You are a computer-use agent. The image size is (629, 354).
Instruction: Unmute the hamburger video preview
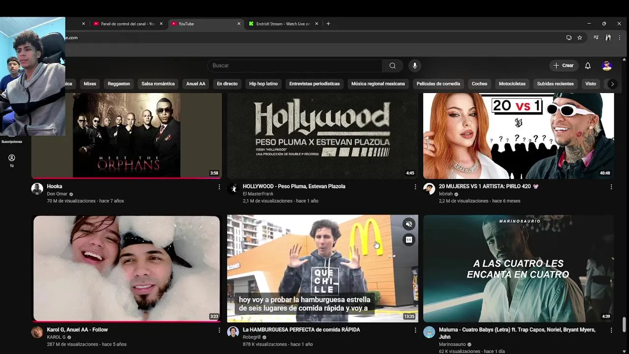tap(408, 224)
